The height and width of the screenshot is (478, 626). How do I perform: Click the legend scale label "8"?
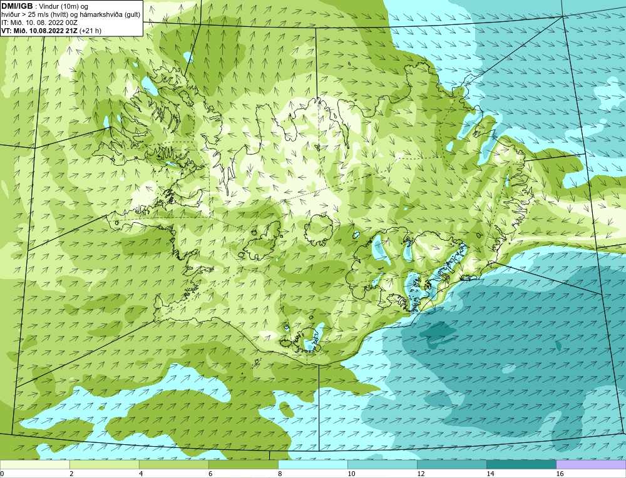280,474
